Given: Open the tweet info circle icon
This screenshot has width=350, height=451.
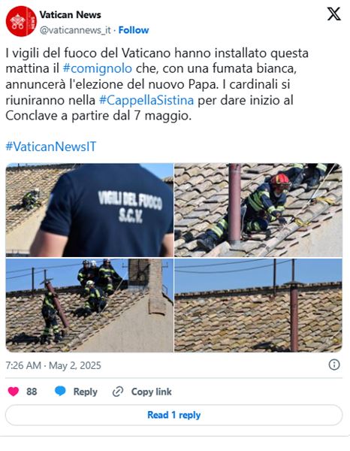Looking at the screenshot, I should pos(334,365).
